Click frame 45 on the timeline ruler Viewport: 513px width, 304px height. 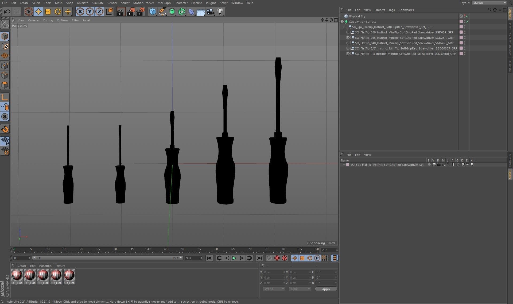pos(166,251)
